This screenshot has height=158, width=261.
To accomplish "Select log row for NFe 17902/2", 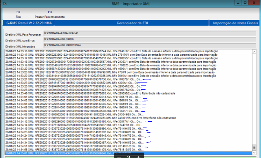I will (x=129, y=65).
